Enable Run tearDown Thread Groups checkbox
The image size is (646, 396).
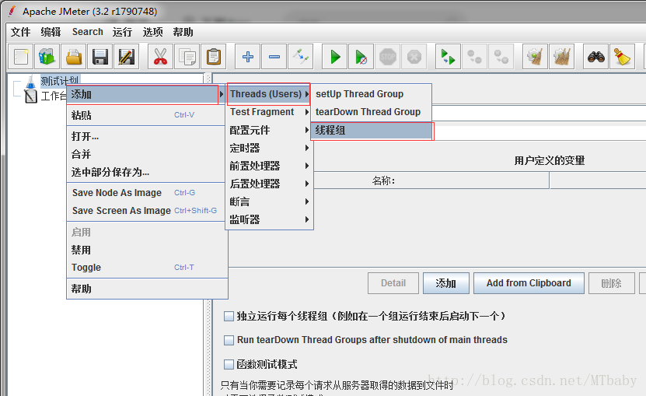click(229, 340)
